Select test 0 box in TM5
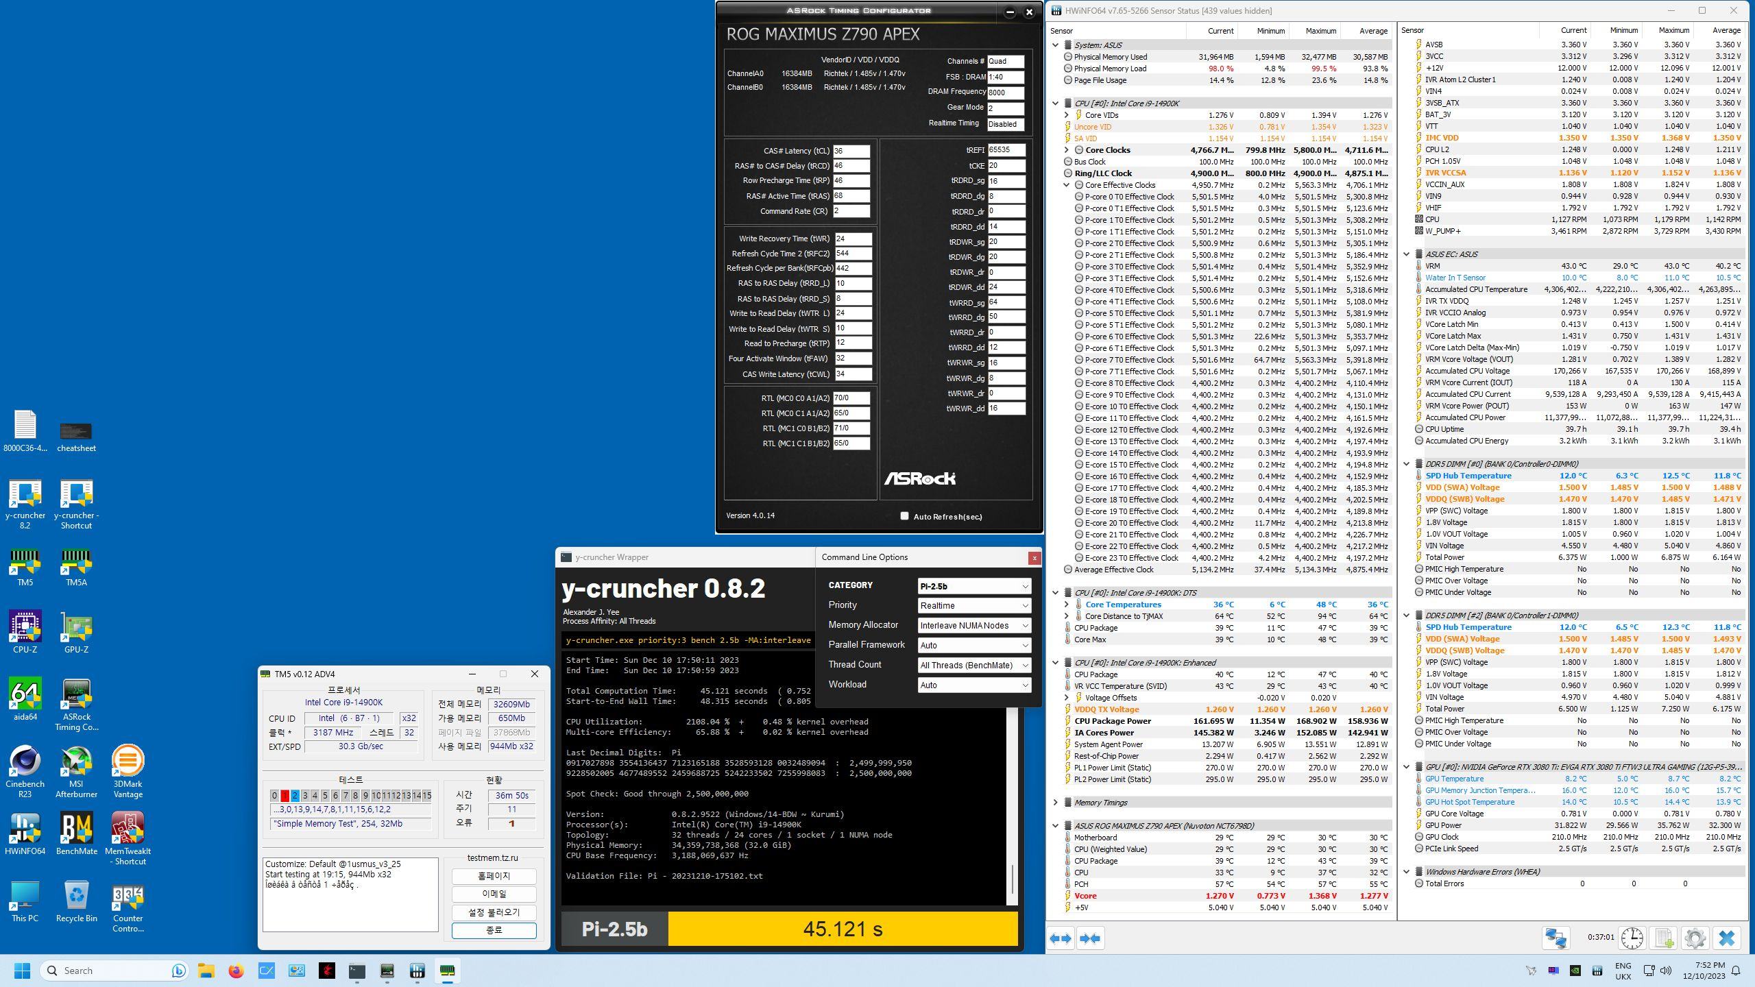This screenshot has width=1755, height=987. pyautogui.click(x=274, y=796)
